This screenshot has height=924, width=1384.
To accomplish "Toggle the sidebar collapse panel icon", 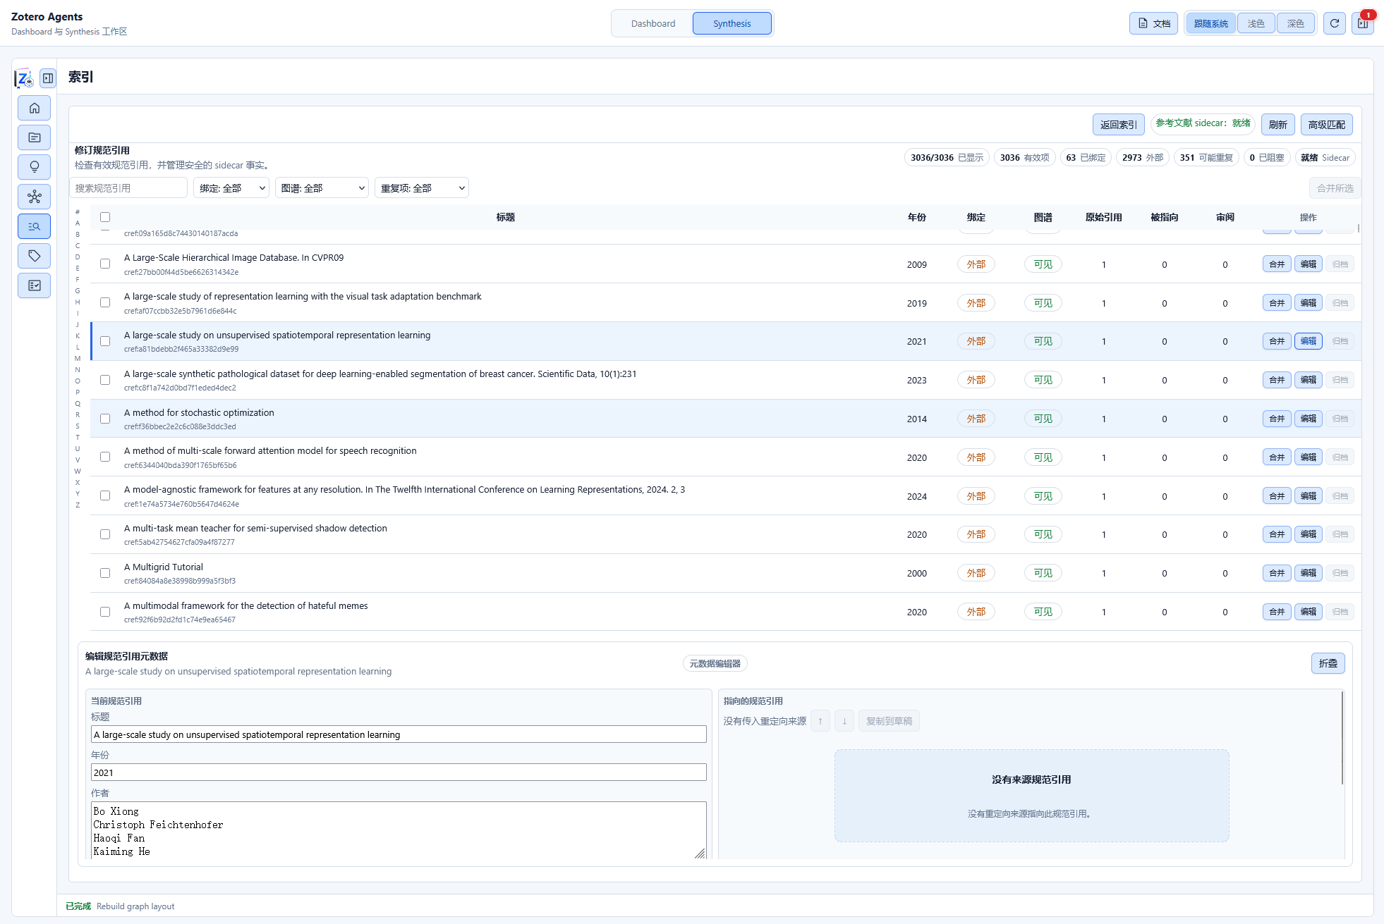I will point(48,78).
